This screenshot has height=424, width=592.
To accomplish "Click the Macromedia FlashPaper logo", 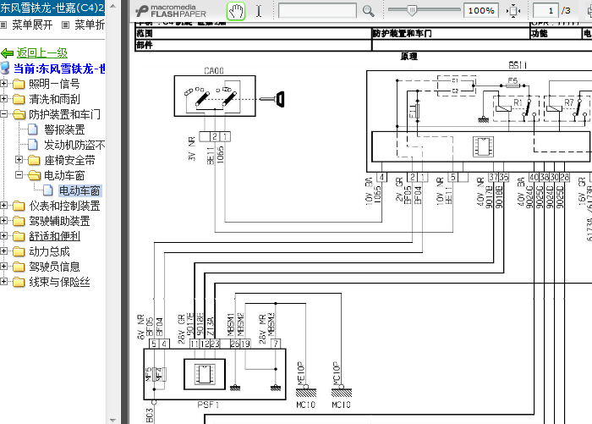I will tap(171, 11).
